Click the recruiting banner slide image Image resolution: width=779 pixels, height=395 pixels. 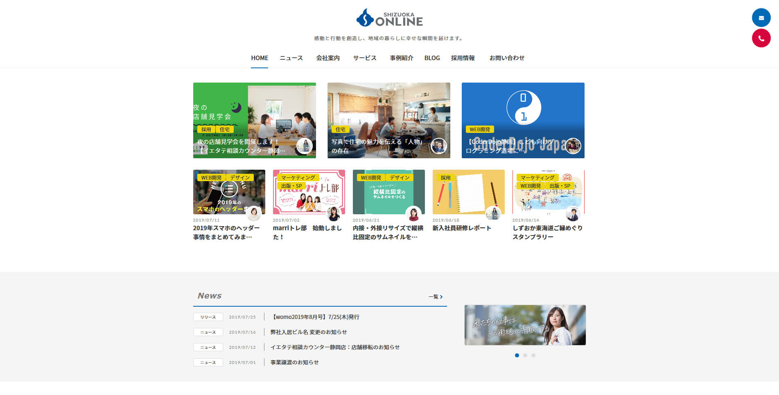(525, 325)
